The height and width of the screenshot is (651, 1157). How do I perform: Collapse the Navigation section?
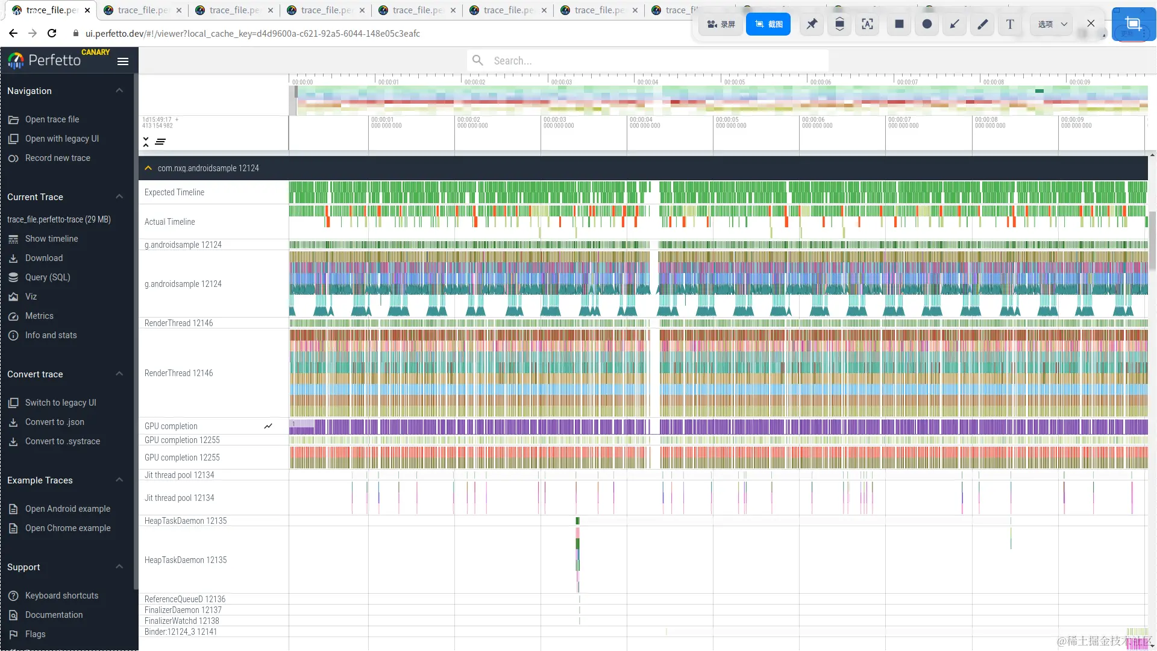click(119, 90)
